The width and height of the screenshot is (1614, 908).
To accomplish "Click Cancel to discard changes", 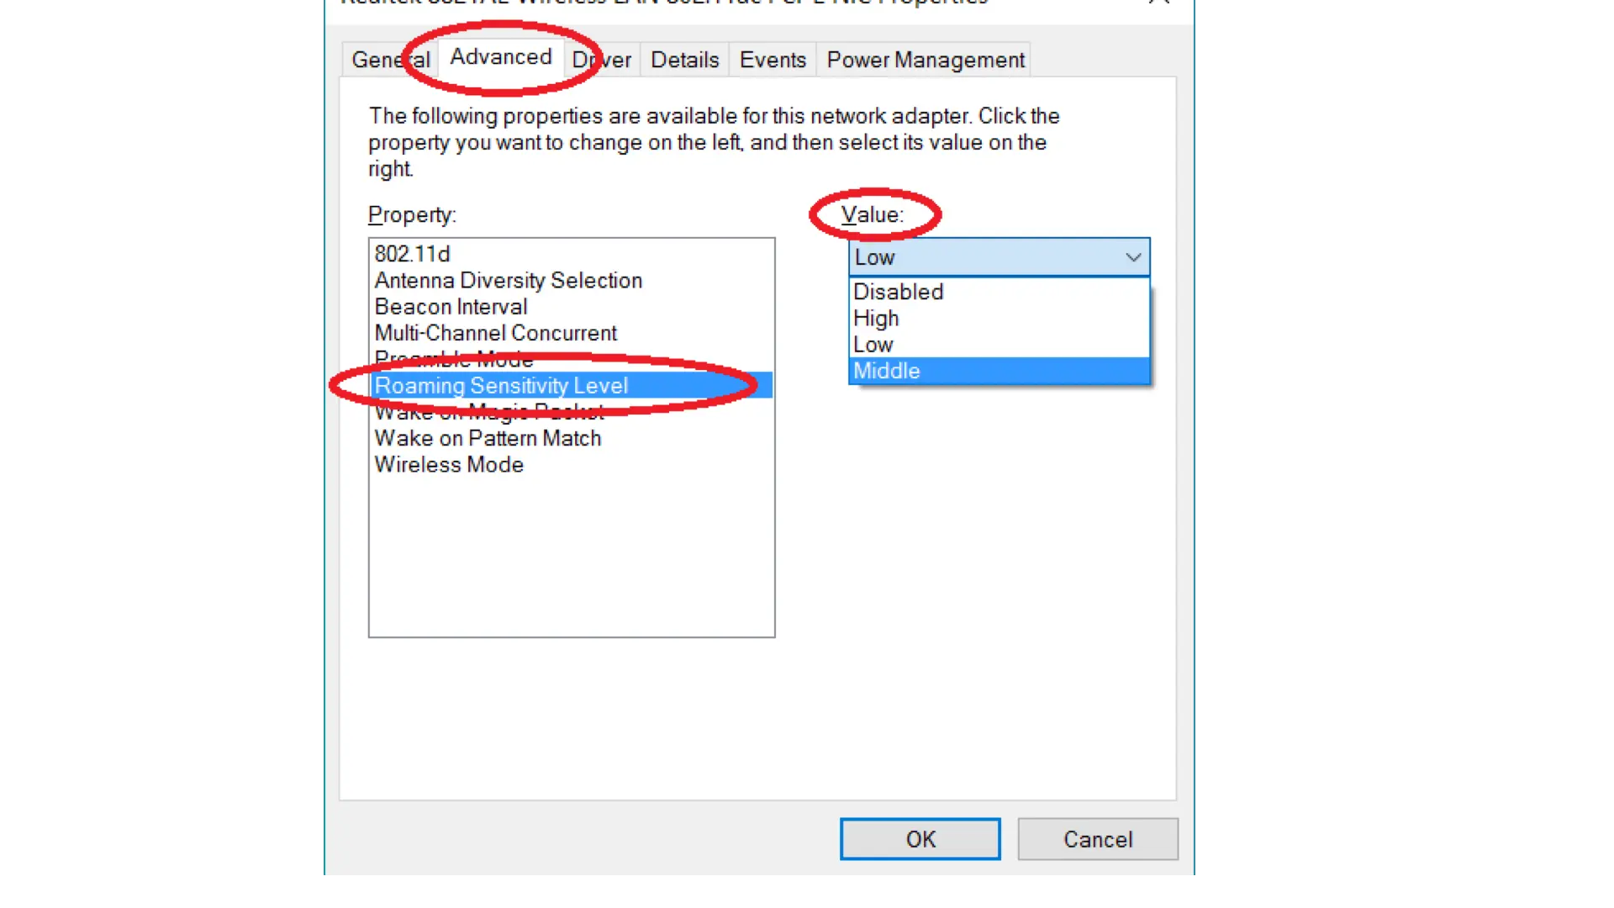I will (x=1097, y=839).
